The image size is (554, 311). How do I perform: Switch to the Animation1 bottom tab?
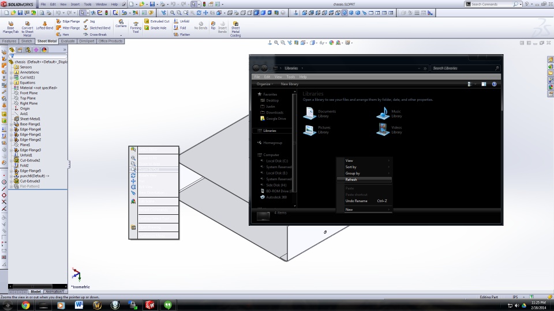[x=55, y=291]
